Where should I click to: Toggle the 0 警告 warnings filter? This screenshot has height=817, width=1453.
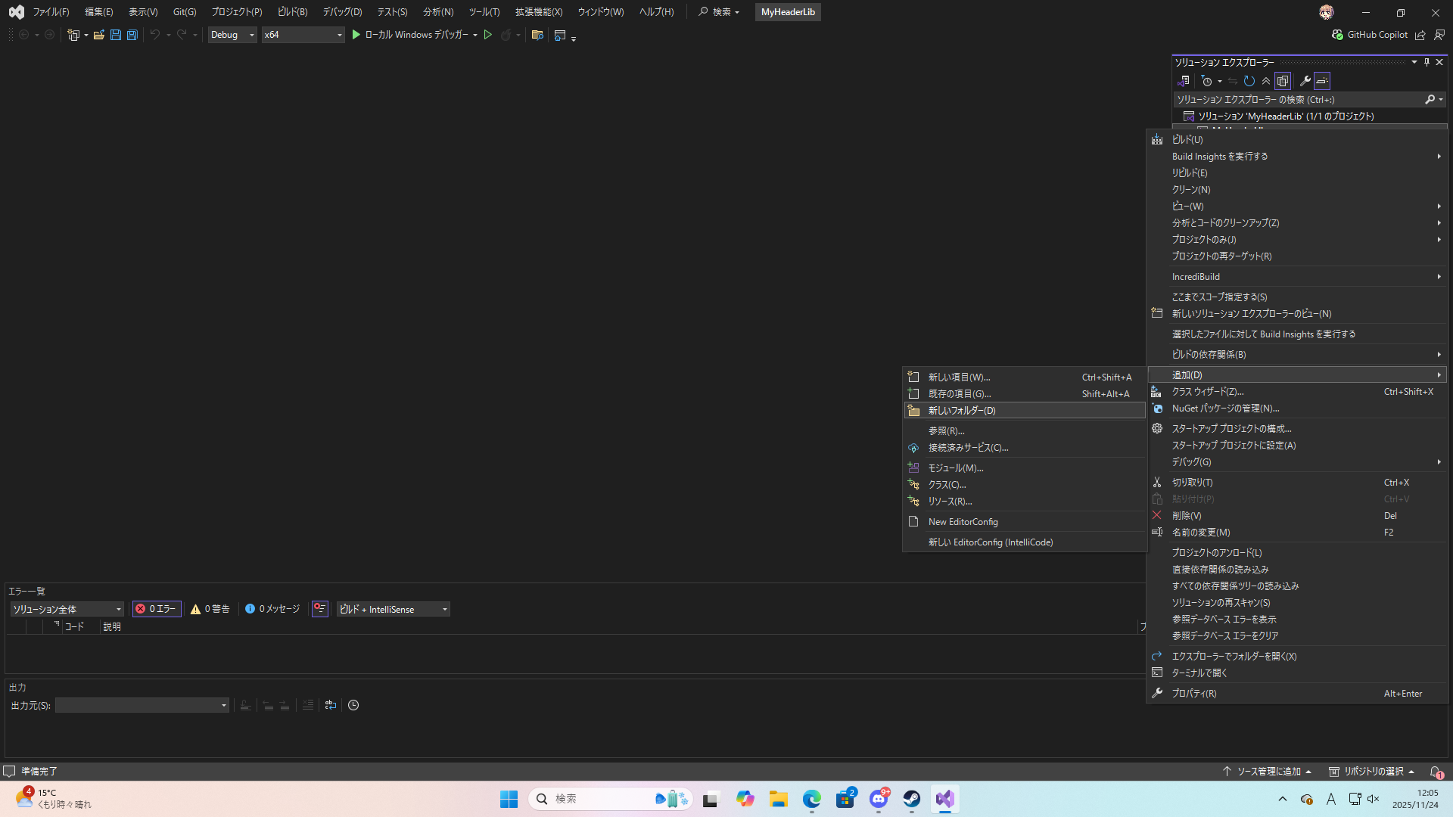(210, 609)
